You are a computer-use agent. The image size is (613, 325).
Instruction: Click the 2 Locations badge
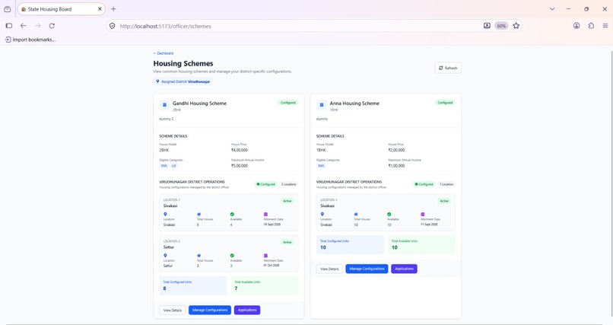pyautogui.click(x=289, y=184)
